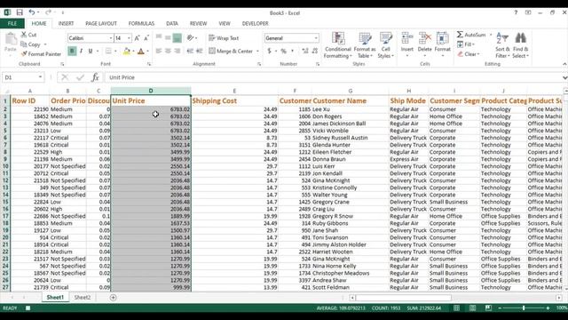Toggle align right
The height and width of the screenshot is (320, 568).
pos(177,52)
